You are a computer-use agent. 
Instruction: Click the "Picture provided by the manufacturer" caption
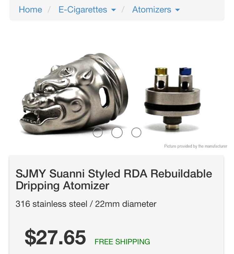(x=196, y=146)
